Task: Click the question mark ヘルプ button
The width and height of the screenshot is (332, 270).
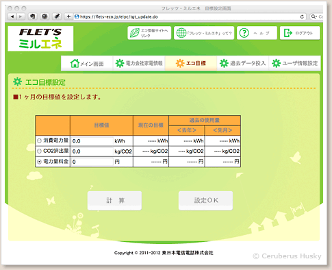Action: click(257, 33)
